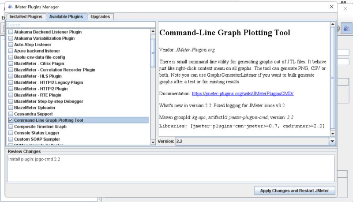The width and height of the screenshot is (353, 202).
Task: Check BlazeMeter - RTE Plugin checkbox
Action: point(11,95)
